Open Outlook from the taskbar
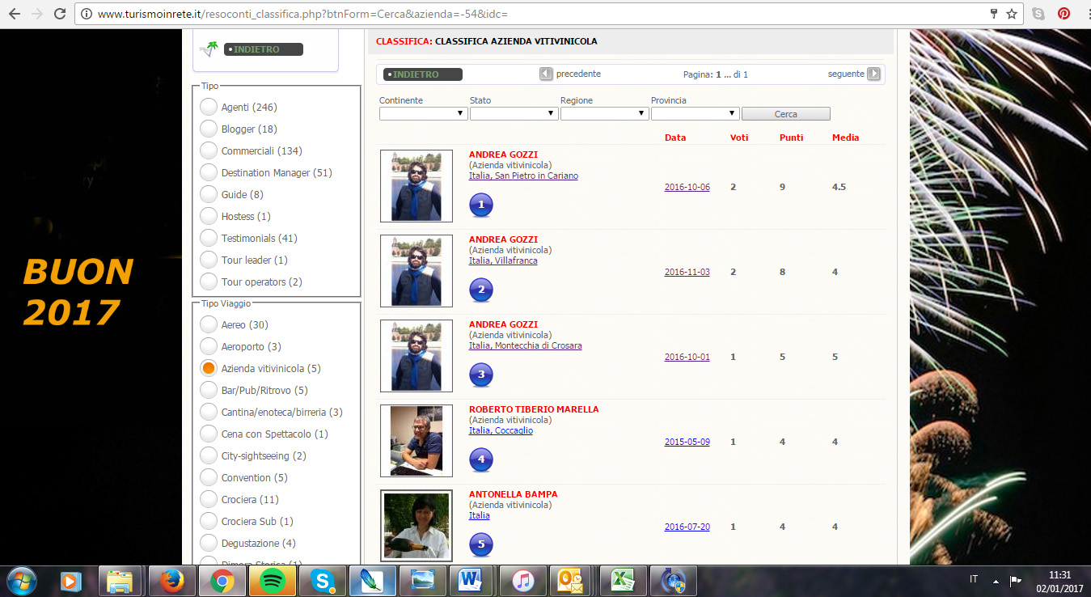The image size is (1091, 597). point(572,581)
